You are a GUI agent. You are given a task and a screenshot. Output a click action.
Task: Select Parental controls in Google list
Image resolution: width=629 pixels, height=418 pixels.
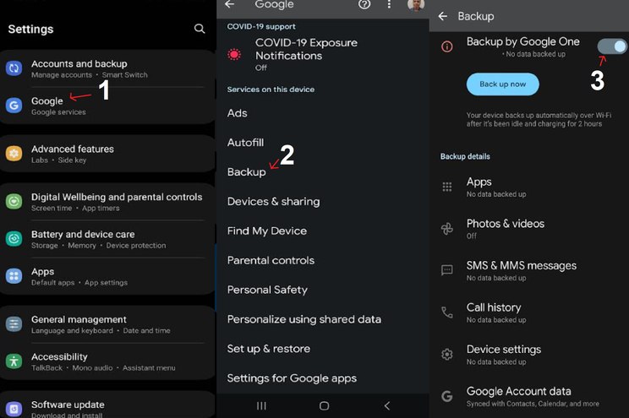[x=322, y=260]
